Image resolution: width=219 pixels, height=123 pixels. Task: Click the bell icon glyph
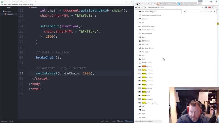coord(140,114)
